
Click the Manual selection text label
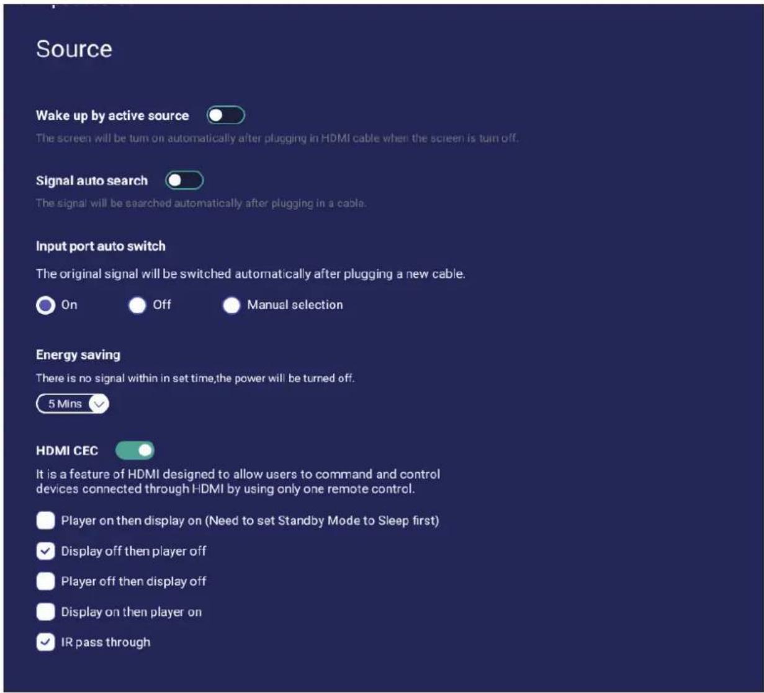coord(295,305)
